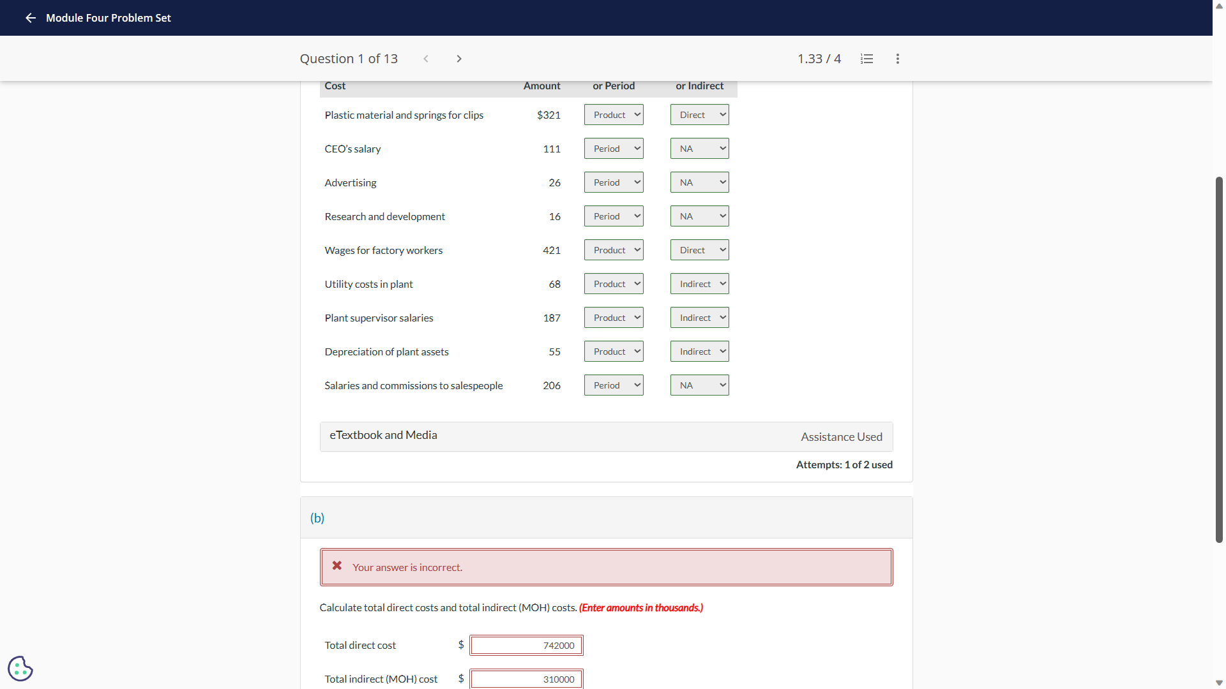Click the back arrow next to Module Four Problem Set
The height and width of the screenshot is (689, 1226).
30,18
